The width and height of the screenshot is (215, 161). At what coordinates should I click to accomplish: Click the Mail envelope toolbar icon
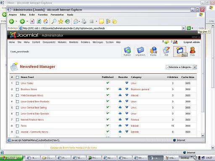coord(76,21)
